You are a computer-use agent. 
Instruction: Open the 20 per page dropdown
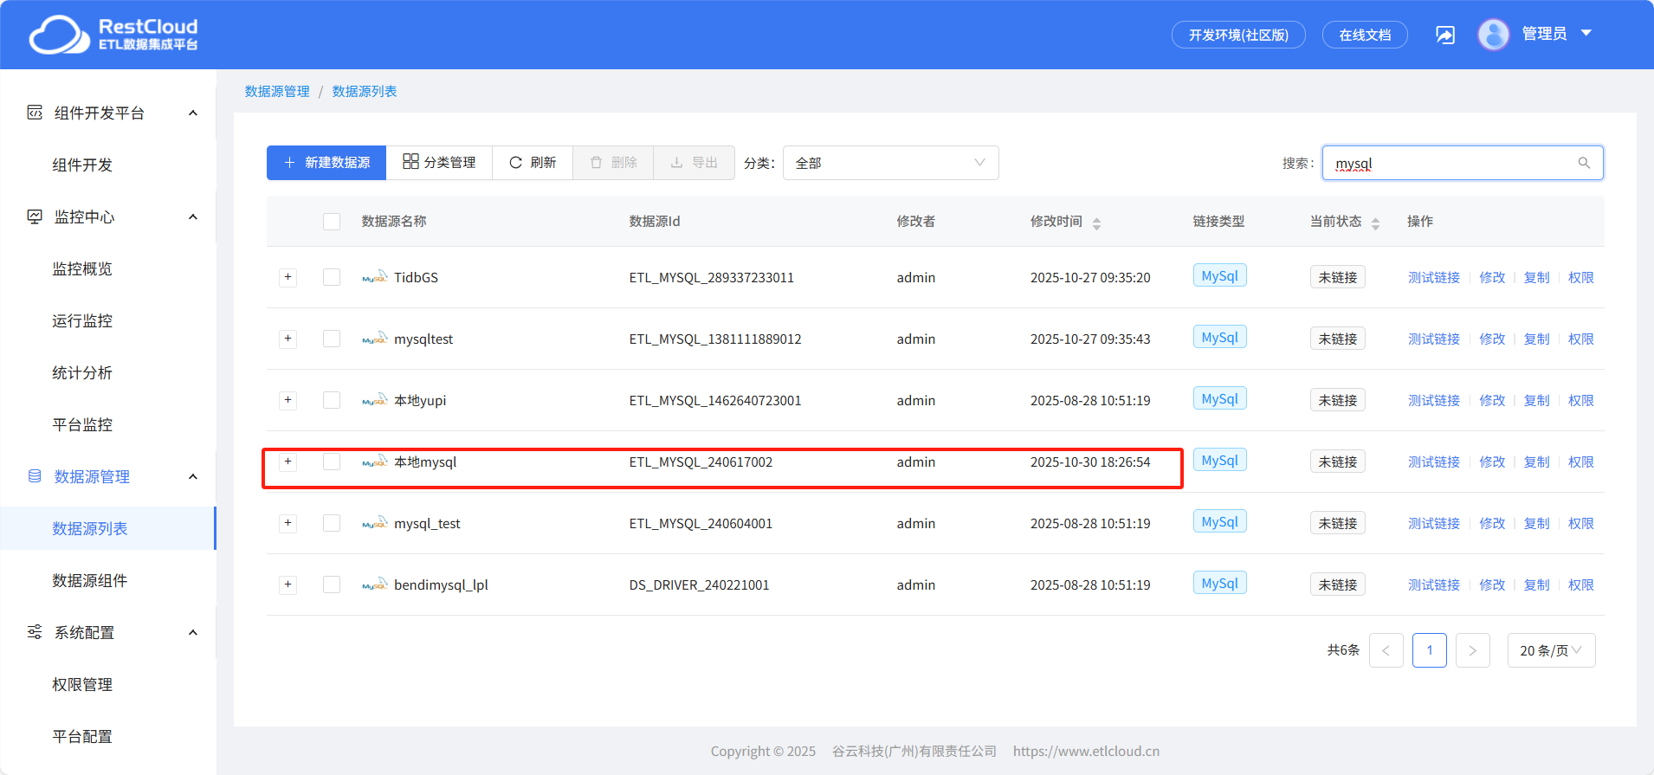tap(1551, 650)
